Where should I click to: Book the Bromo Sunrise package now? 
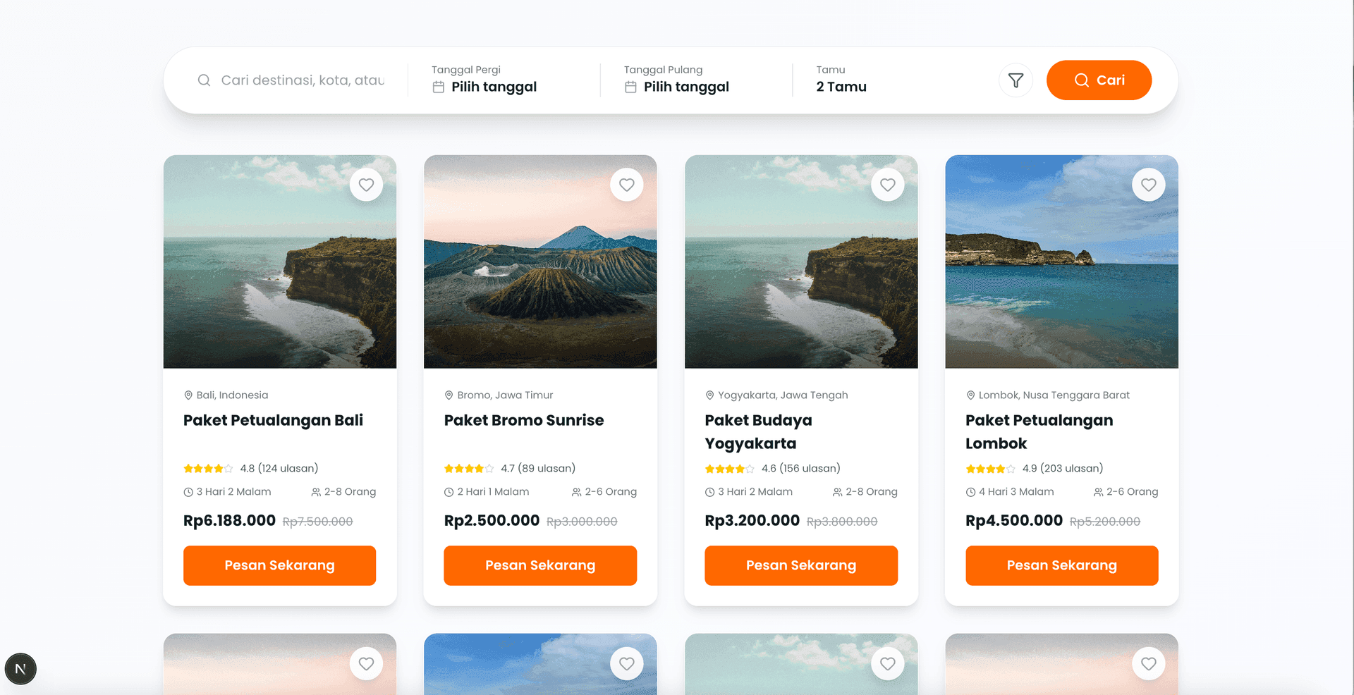[x=540, y=565]
